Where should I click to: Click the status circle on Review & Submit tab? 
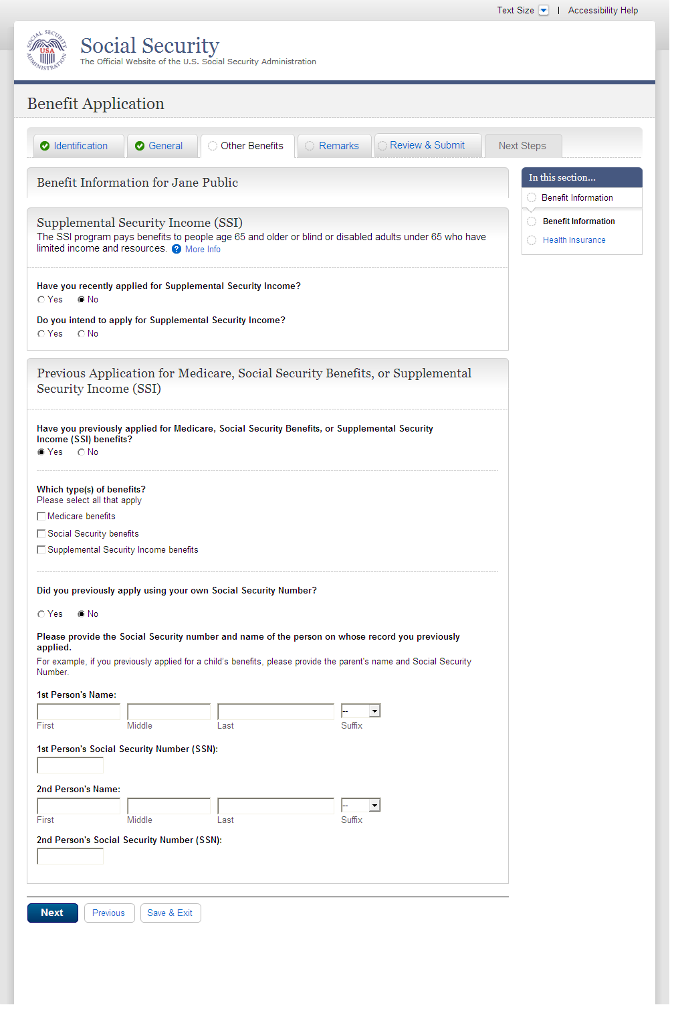(382, 146)
